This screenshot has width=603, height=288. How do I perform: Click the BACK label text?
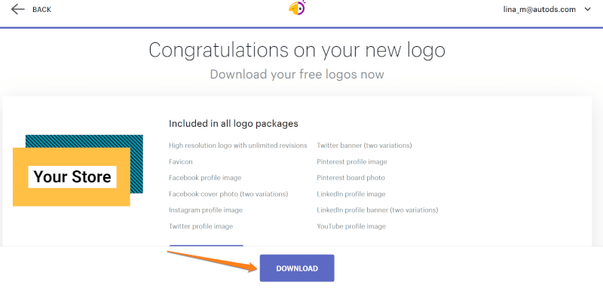pos(42,10)
